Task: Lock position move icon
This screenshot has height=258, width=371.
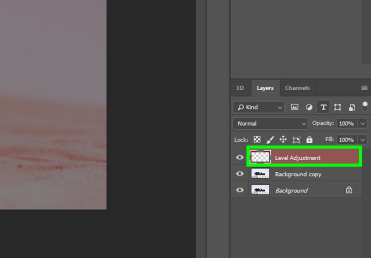Action: coord(283,140)
